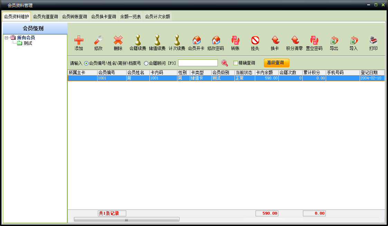Click the 打印 printer icon
The image size is (388, 226).
tap(373, 40)
